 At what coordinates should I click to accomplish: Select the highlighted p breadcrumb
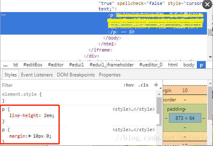[201, 65]
